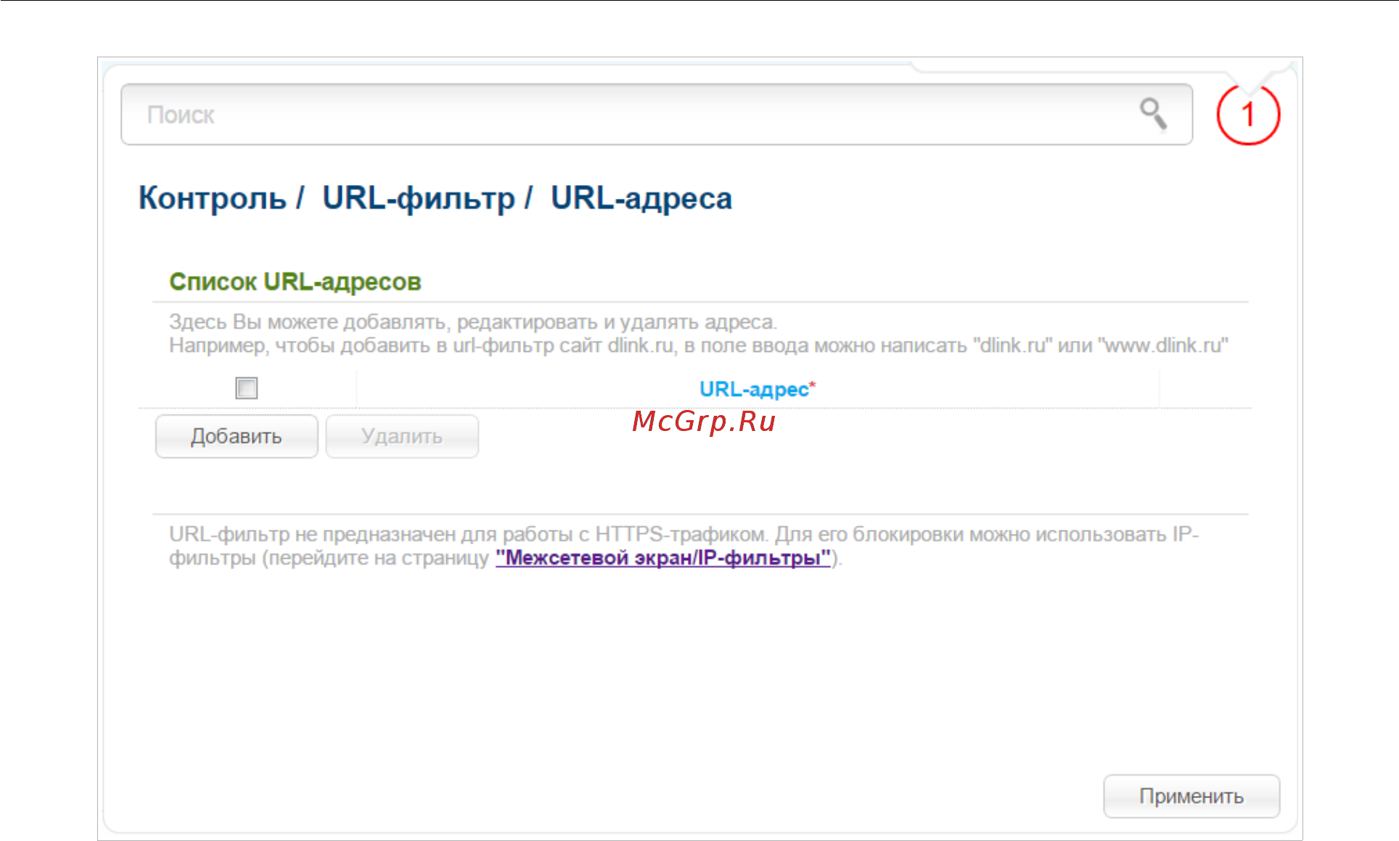Go to URL-фильтр in the breadcrumb
This screenshot has width=1399, height=841.
(419, 198)
